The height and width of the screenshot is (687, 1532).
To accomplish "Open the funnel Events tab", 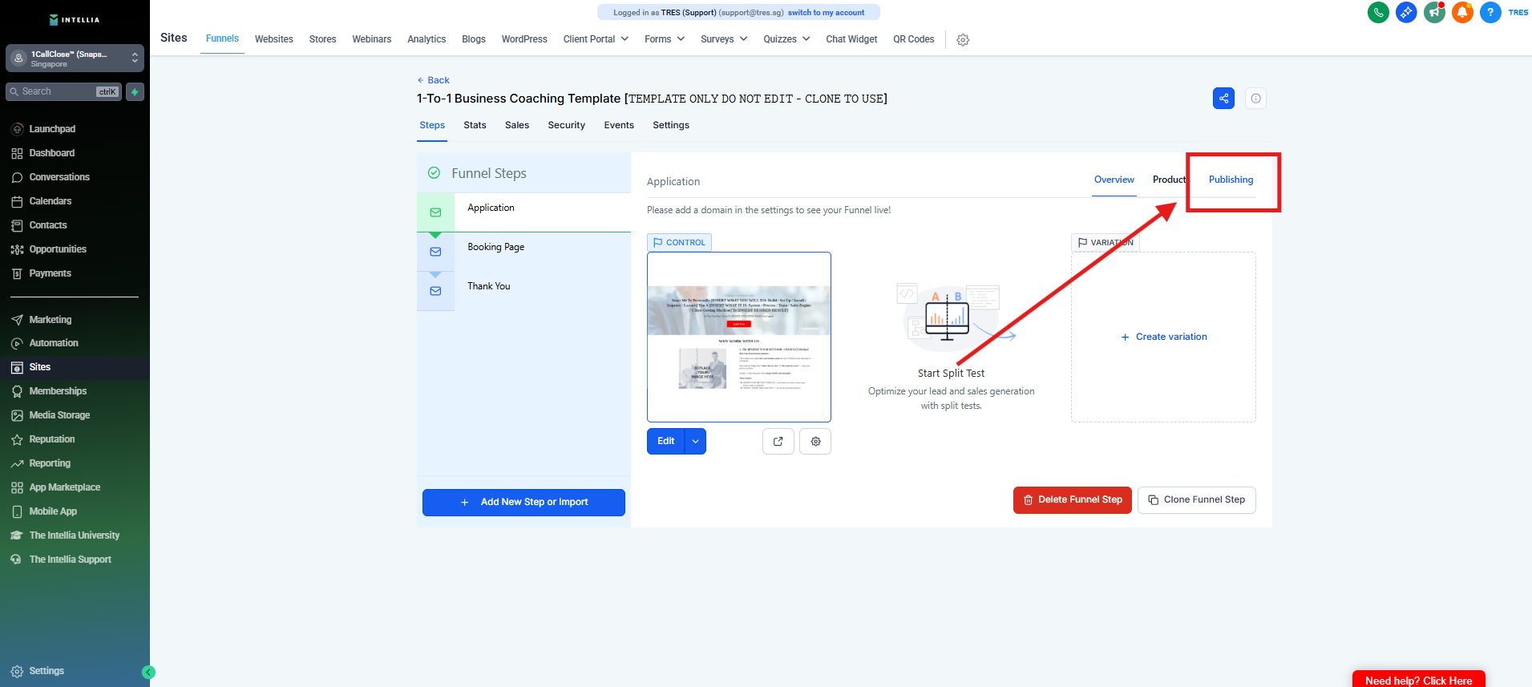I will coord(619,125).
